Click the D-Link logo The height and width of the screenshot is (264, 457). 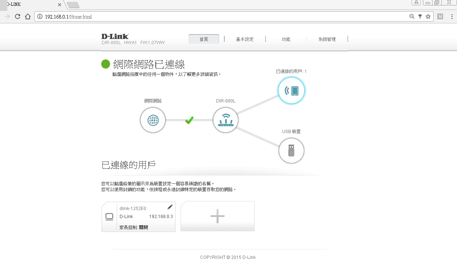(114, 36)
